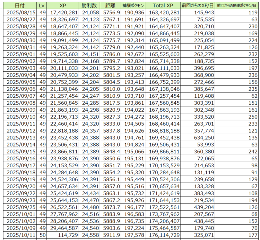Select the captures per day value 250
Image resolution: width=260 pixels, height=240 pixels.
(x=237, y=116)
